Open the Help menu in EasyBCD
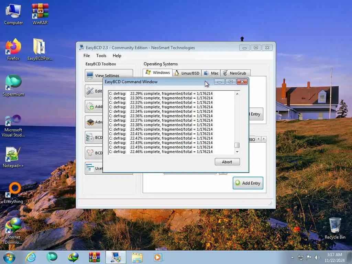The height and width of the screenshot is (264, 352). tap(117, 56)
